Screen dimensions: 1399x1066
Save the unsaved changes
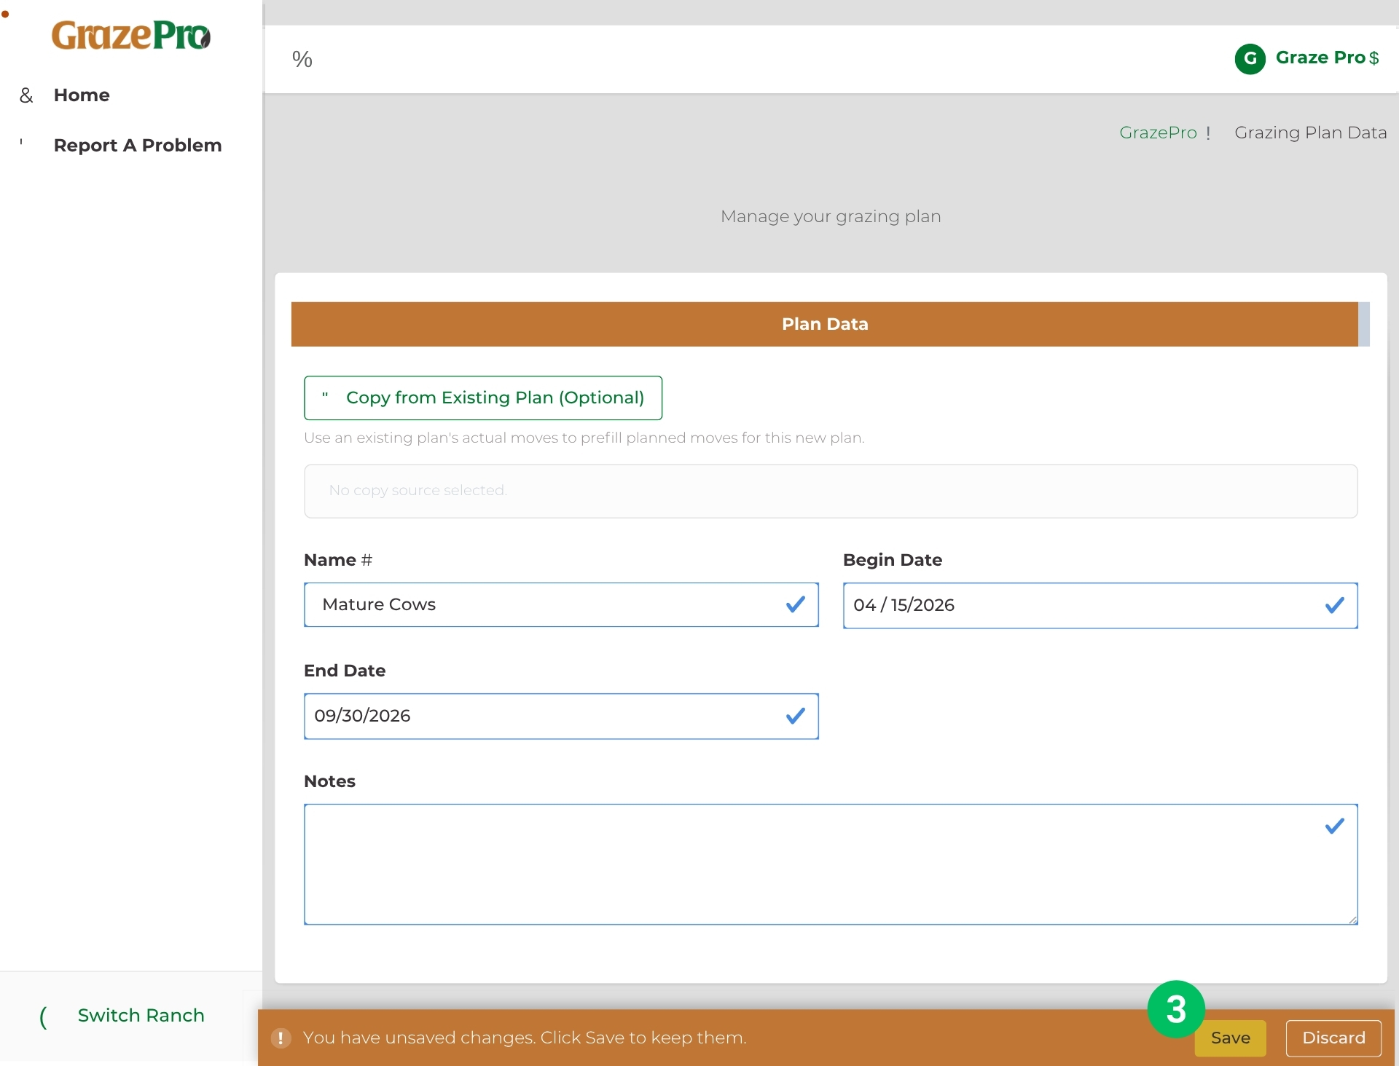click(x=1231, y=1038)
